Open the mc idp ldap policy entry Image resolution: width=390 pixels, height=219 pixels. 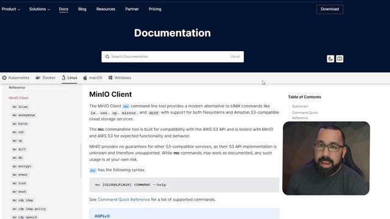pos(29,209)
